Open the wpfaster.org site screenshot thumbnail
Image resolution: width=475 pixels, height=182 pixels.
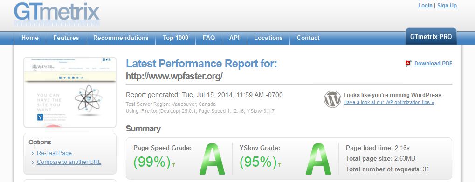70,92
